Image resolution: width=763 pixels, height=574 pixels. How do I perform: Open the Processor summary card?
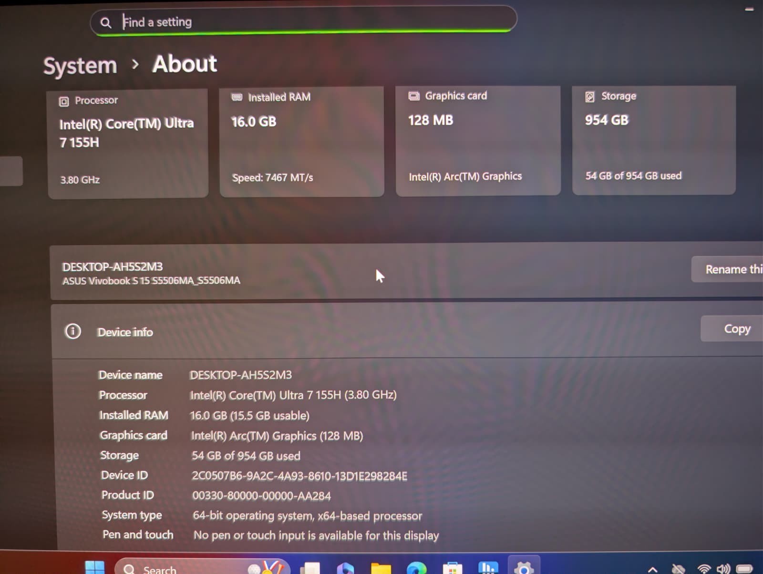coord(128,143)
